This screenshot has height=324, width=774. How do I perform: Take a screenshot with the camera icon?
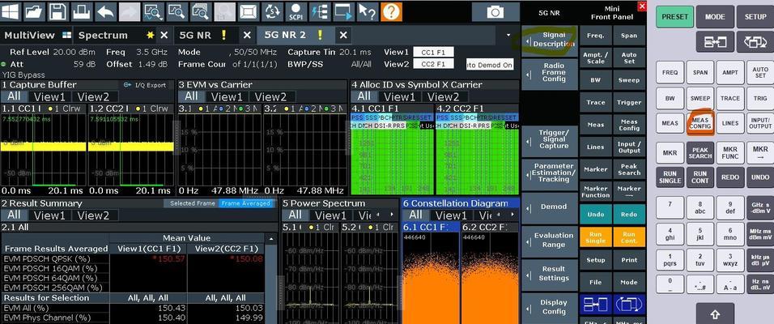pos(495,12)
